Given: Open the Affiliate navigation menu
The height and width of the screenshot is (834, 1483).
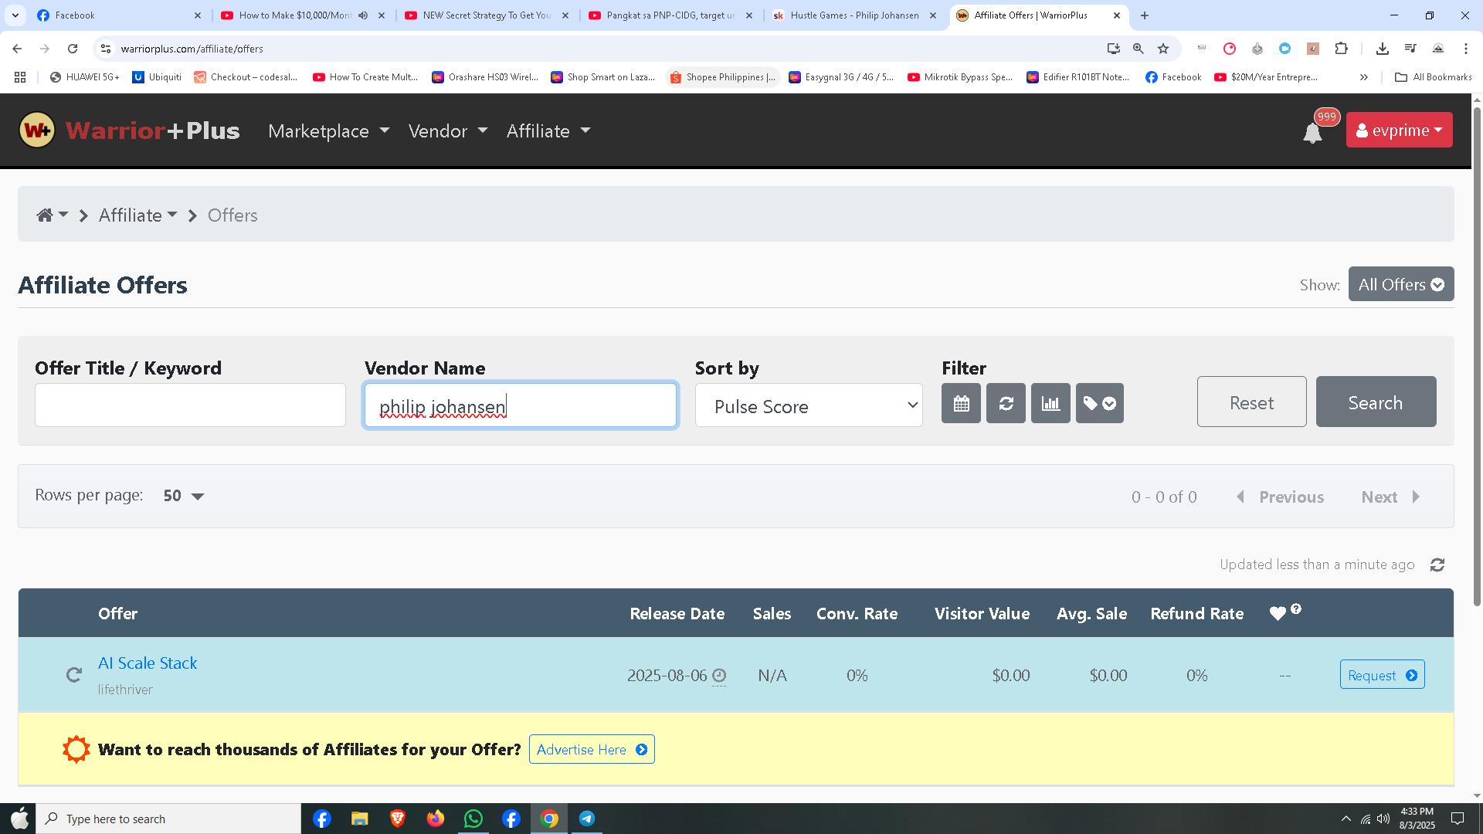Looking at the screenshot, I should [x=548, y=131].
